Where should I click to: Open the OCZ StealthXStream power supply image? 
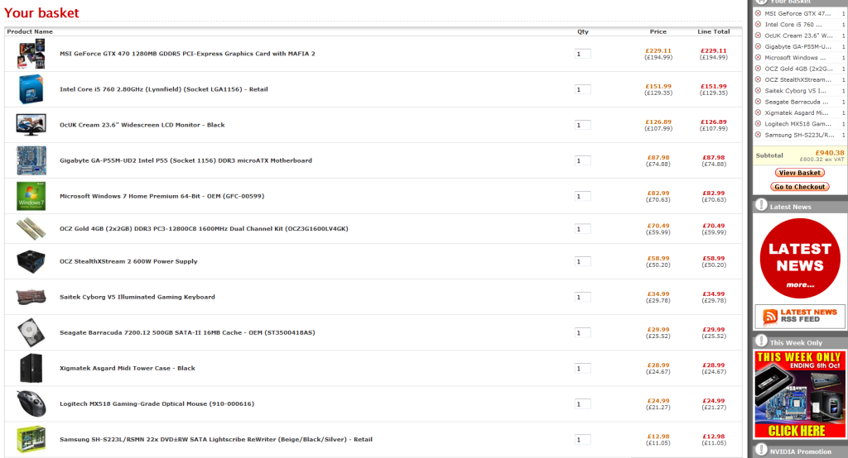click(x=31, y=261)
